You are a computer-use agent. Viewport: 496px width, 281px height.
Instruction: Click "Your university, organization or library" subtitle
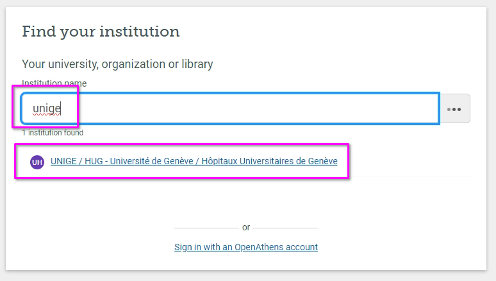(x=117, y=64)
